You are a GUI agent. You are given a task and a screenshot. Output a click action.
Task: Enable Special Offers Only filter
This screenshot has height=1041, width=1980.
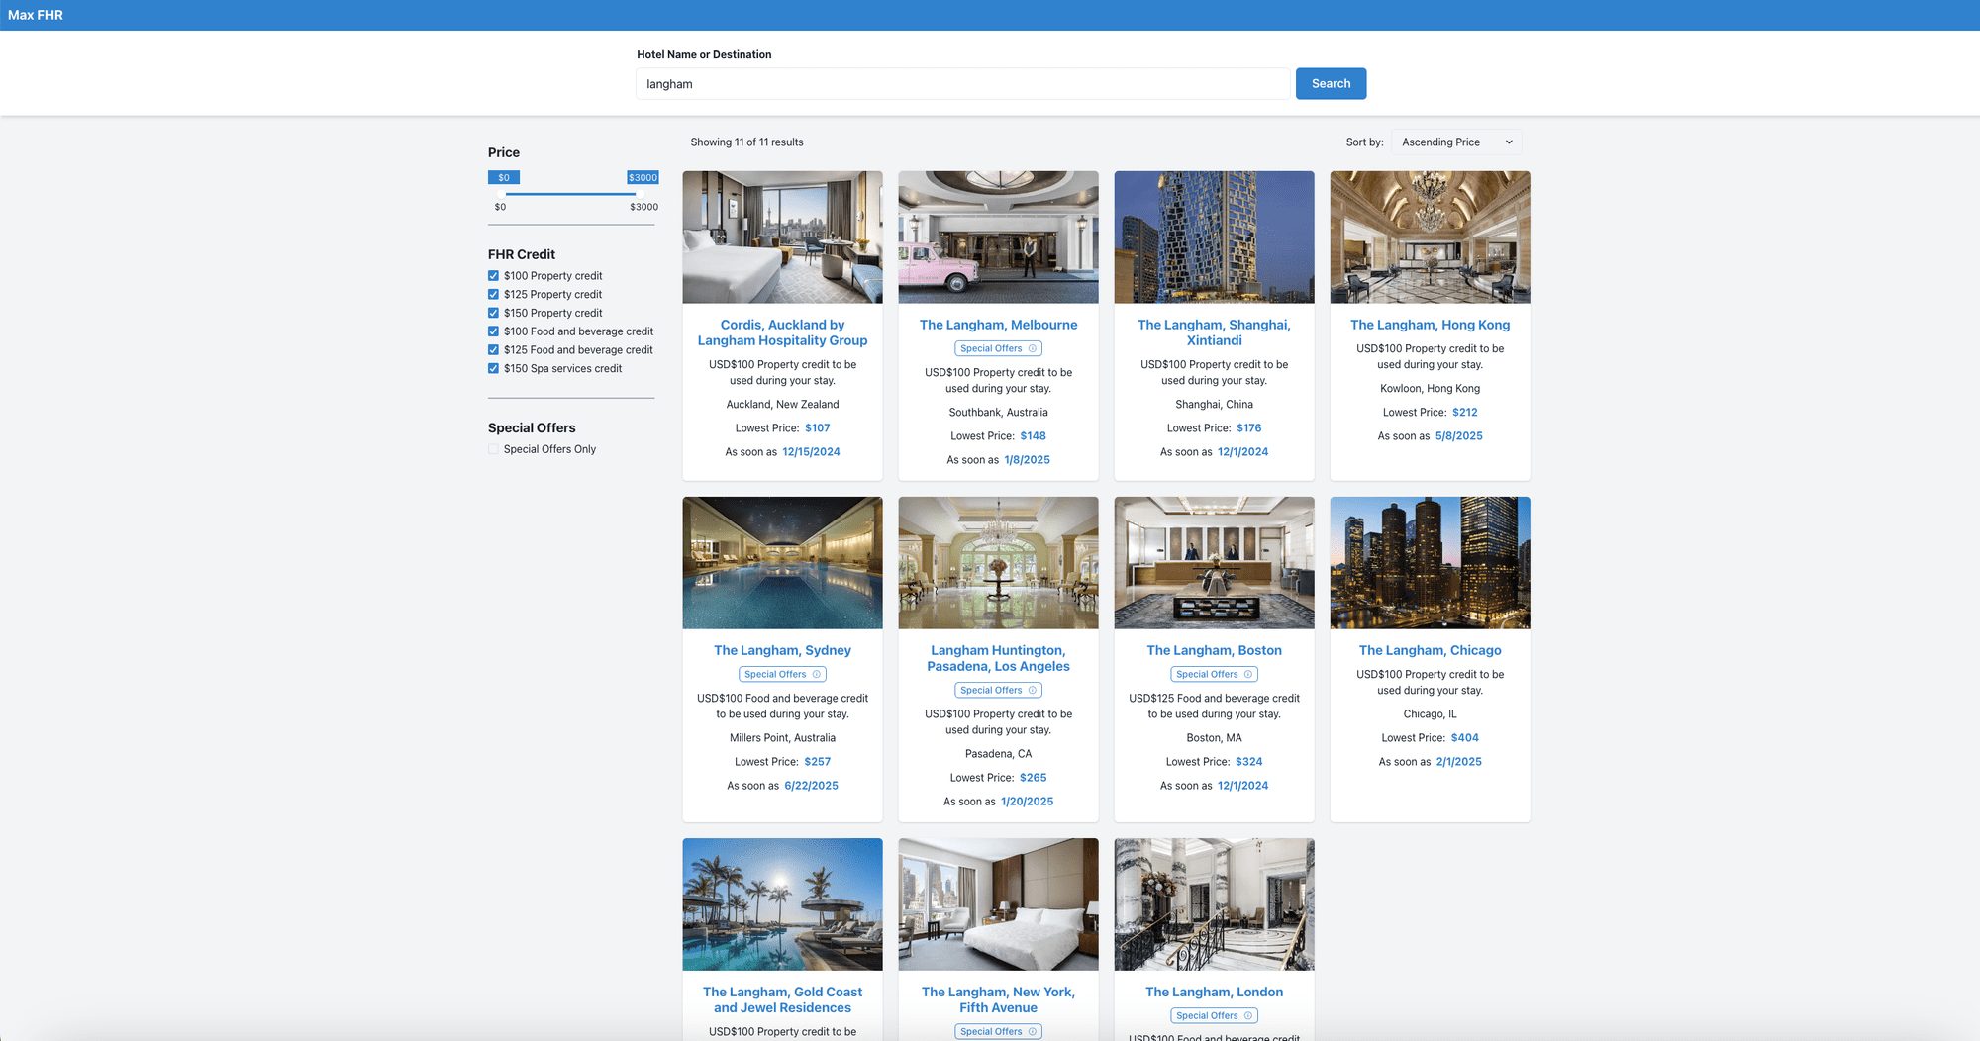(x=493, y=449)
